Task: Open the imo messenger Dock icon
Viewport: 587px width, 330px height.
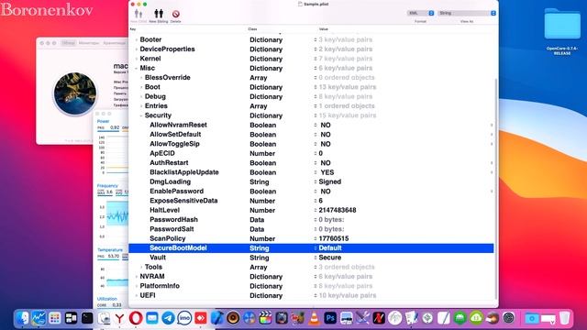Action: click(184, 318)
